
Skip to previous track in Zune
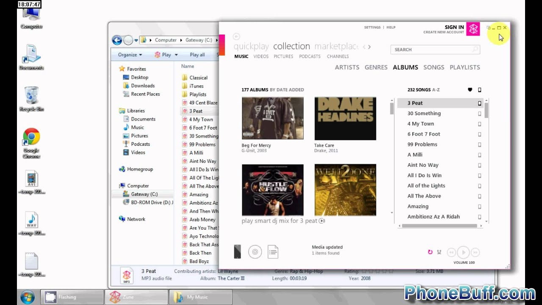pyautogui.click(x=451, y=252)
